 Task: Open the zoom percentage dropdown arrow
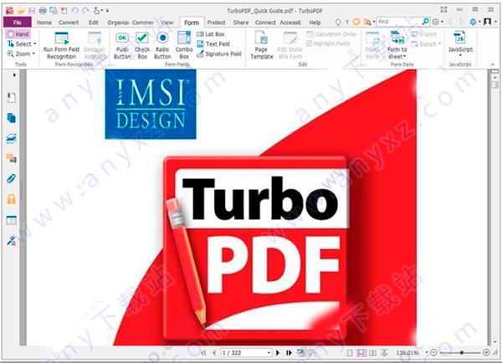tap(427, 353)
